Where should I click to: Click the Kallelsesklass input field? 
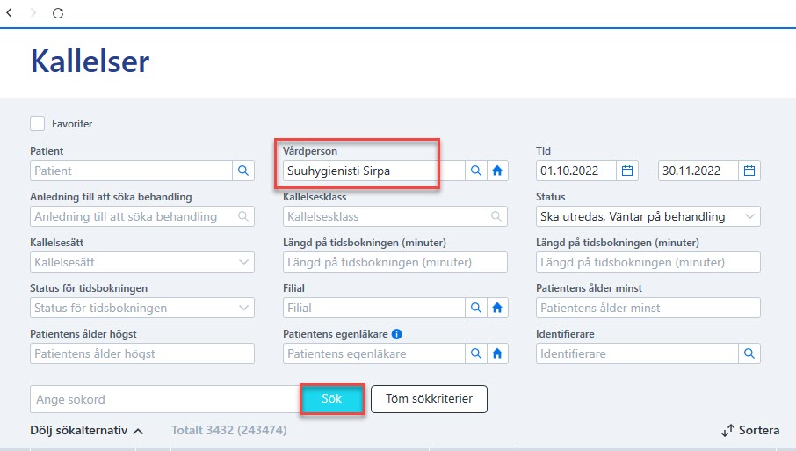coord(395,216)
